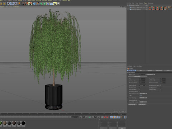Open the Render menu in the menu bar
The height and width of the screenshot is (129, 172).
click(20, 1)
